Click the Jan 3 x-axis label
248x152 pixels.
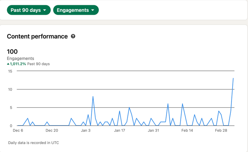point(86,131)
